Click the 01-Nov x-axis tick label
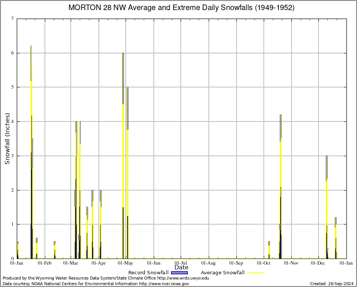 click(x=291, y=263)
